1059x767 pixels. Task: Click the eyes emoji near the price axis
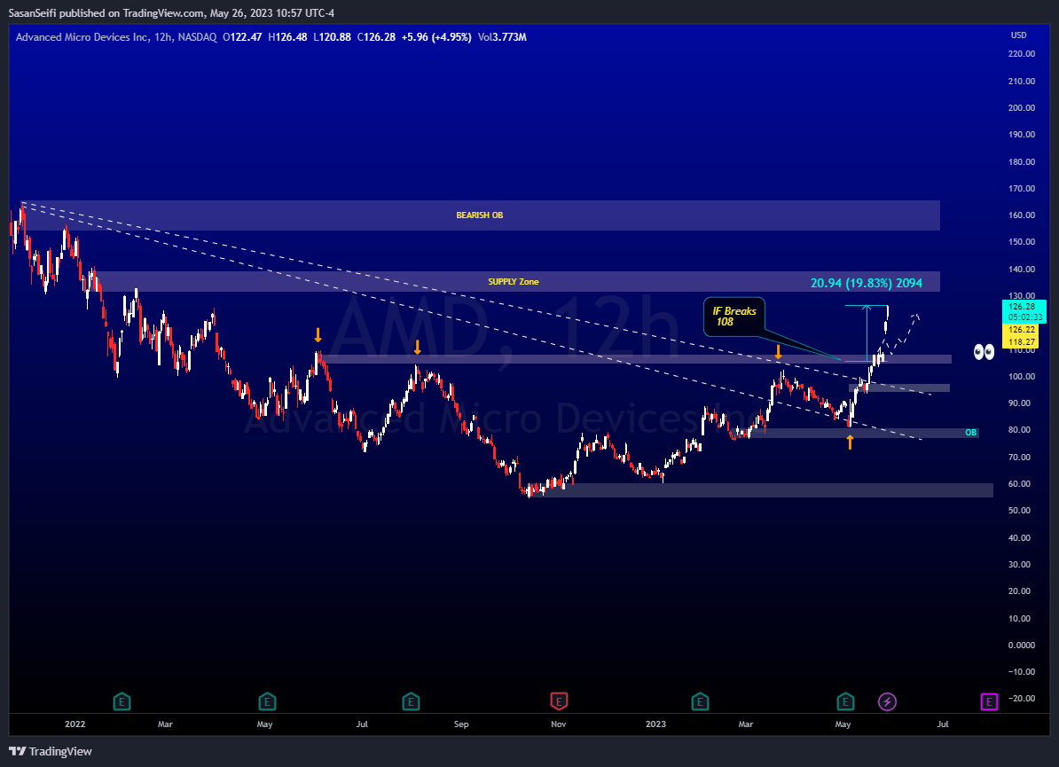[x=984, y=352]
